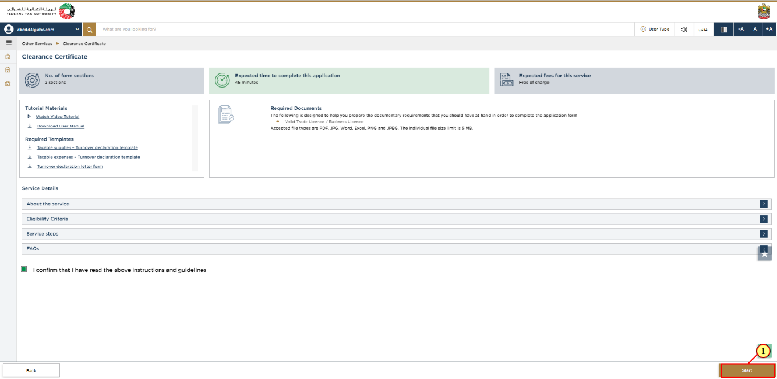The height and width of the screenshot is (379, 777).
Task: Click the UAE emblem at top right
Action: click(x=764, y=11)
